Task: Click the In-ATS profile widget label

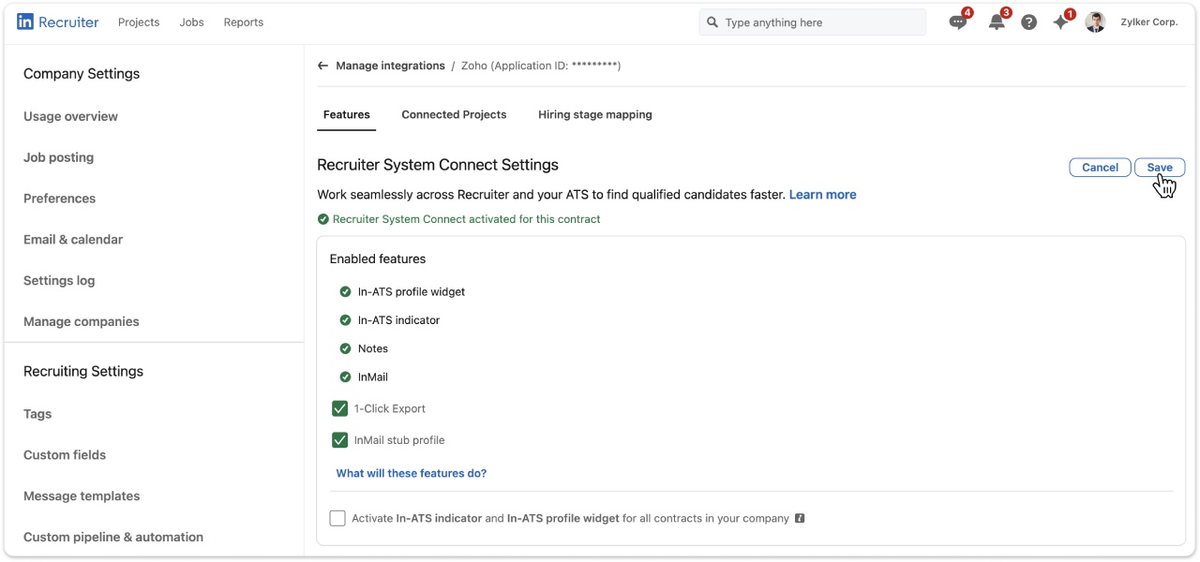Action: [x=412, y=291]
